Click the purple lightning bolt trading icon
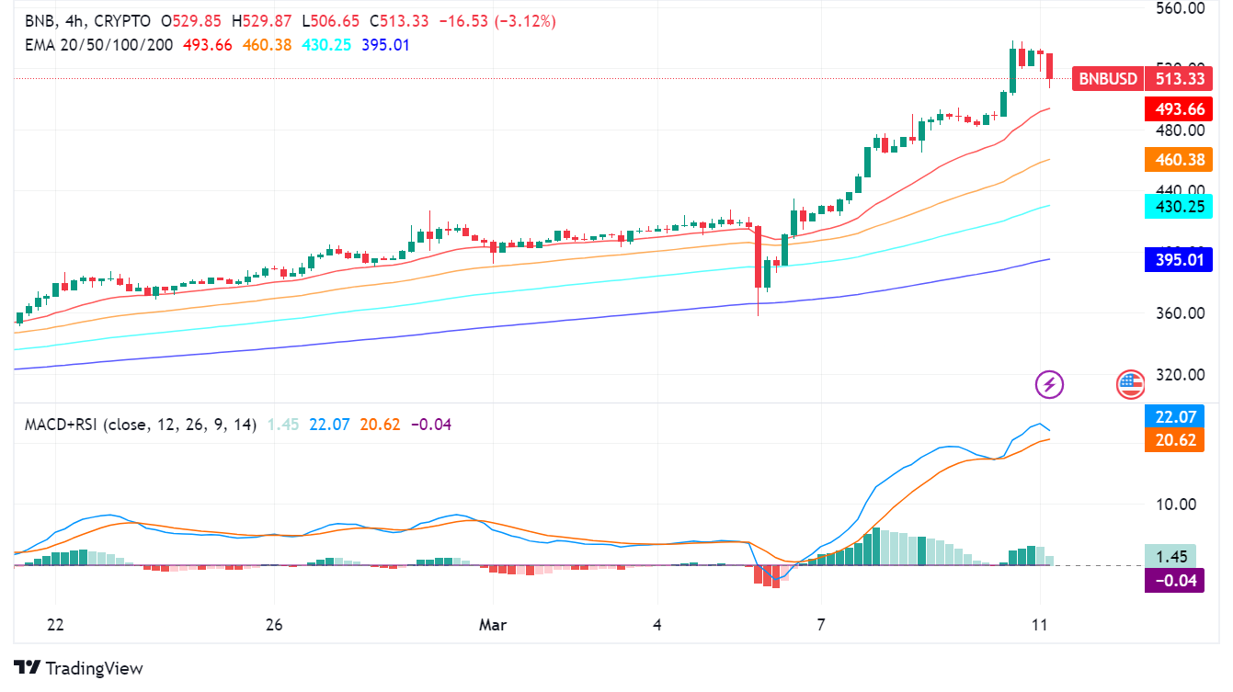Viewport: 1233px width, 692px height. pos(1049,385)
